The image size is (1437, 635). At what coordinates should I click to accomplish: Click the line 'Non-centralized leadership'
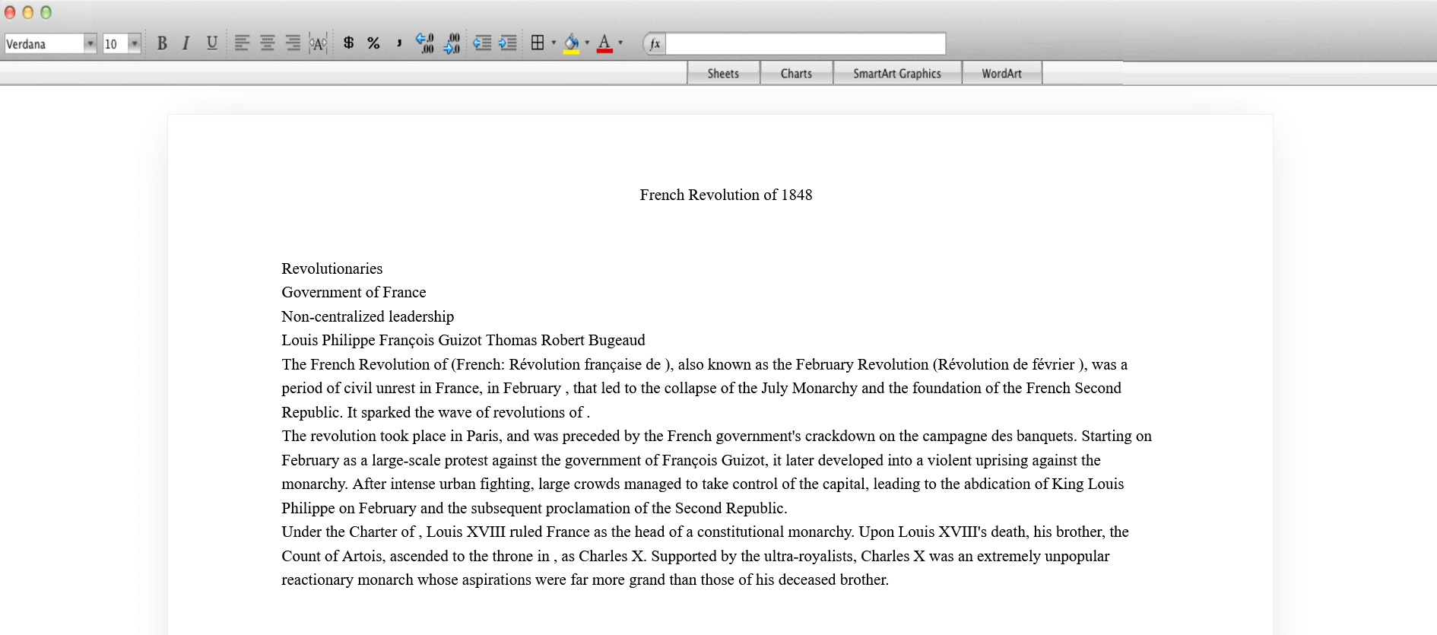point(368,316)
